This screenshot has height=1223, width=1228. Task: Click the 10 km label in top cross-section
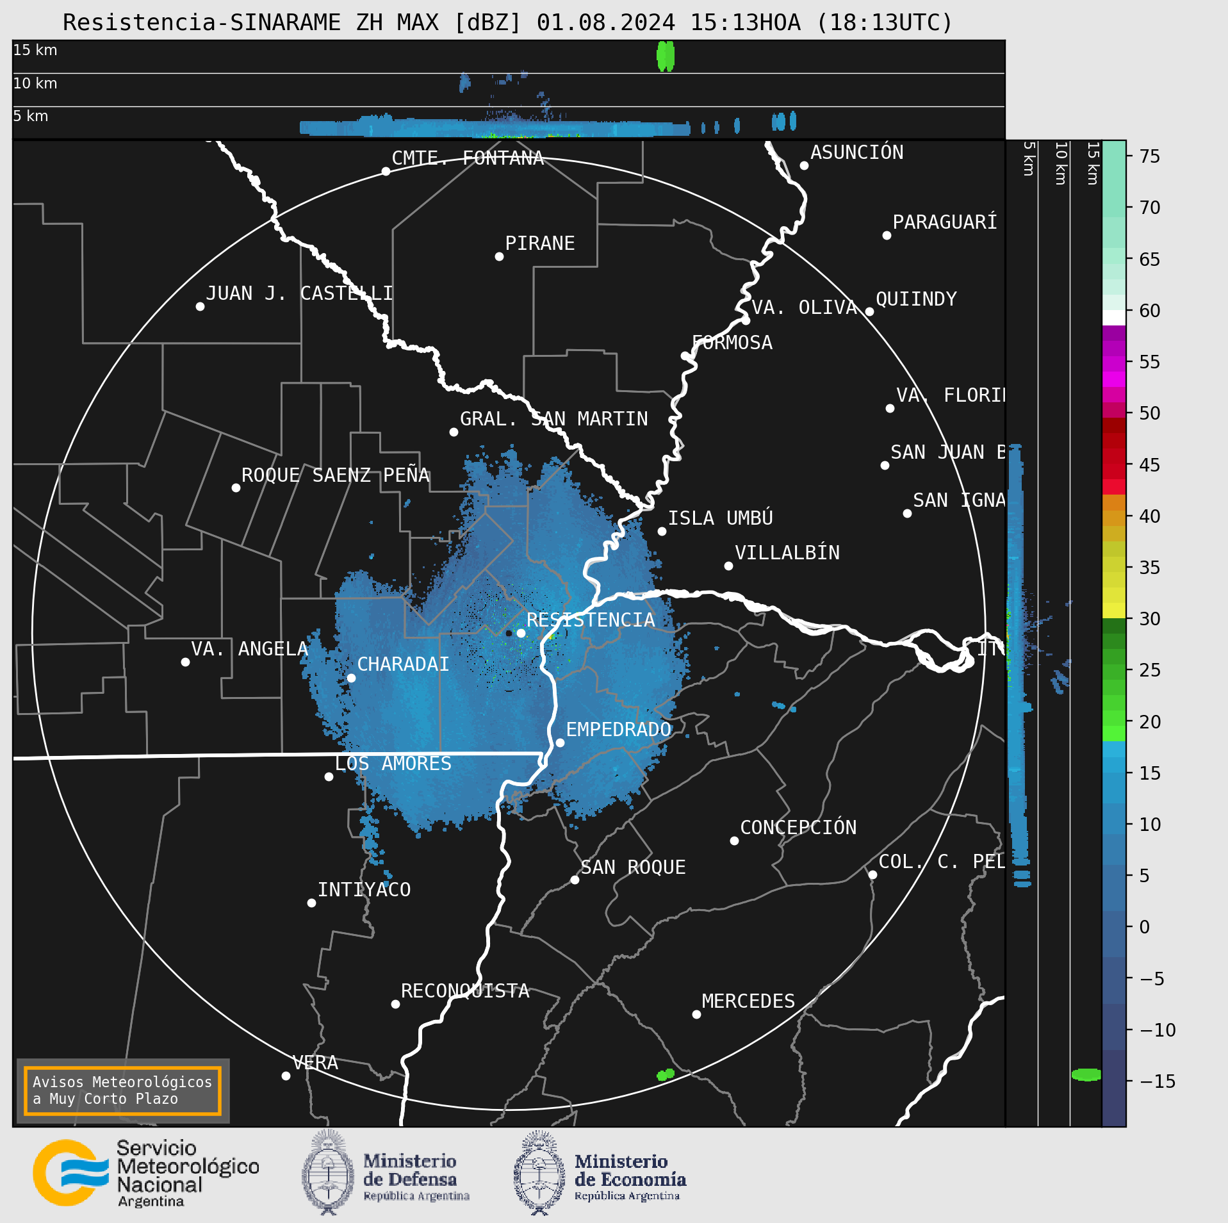pos(35,83)
